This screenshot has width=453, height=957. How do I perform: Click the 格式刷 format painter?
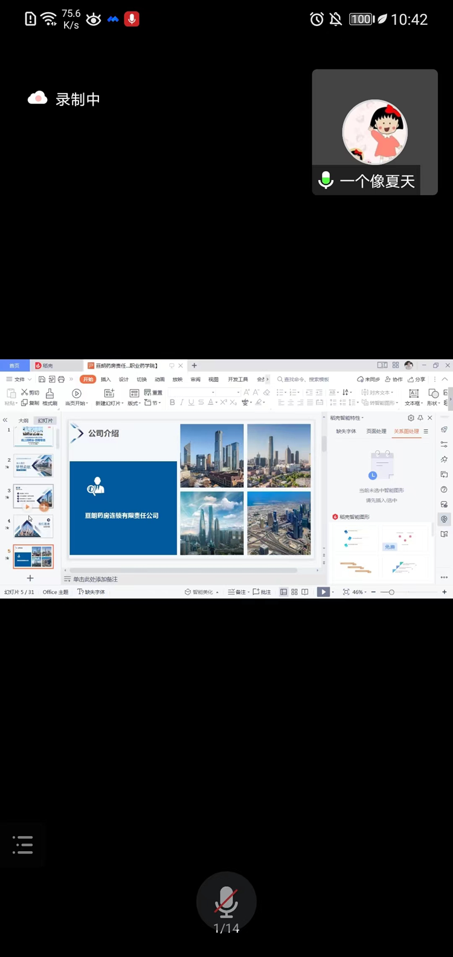tap(50, 397)
